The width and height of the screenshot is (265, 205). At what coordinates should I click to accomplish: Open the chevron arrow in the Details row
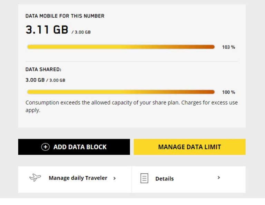point(219,178)
